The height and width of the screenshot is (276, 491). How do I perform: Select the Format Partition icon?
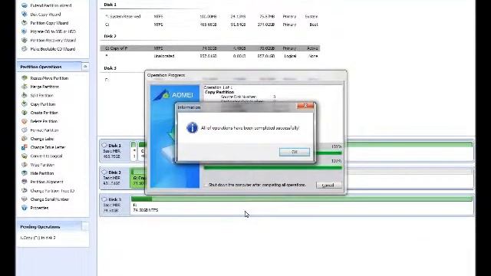(x=25, y=130)
